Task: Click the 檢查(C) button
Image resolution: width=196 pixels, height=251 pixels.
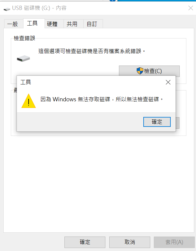Action: point(149,71)
